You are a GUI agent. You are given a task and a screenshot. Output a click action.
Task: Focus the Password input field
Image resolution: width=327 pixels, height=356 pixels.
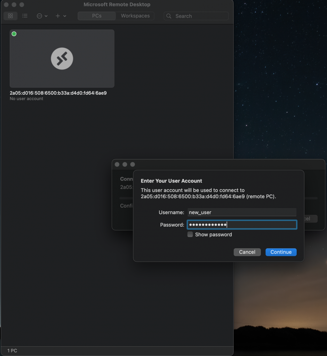[x=241, y=225]
